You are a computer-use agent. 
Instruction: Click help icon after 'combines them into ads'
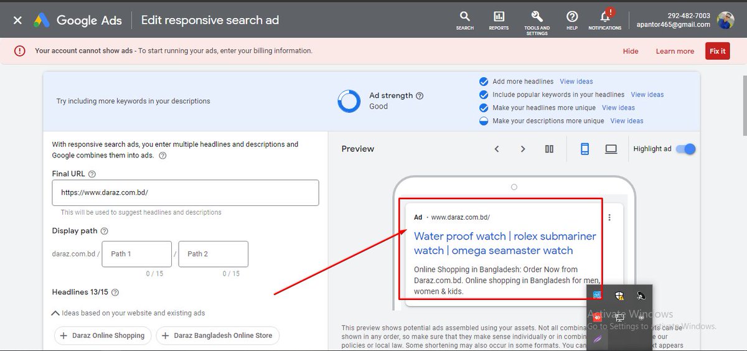point(162,156)
